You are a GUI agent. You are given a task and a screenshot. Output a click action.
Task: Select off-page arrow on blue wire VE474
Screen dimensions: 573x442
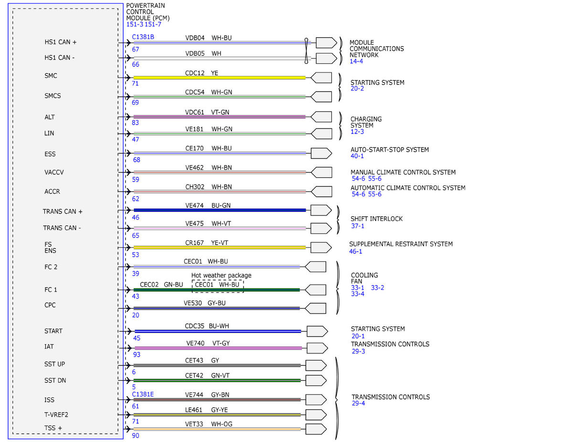pyautogui.click(x=321, y=210)
